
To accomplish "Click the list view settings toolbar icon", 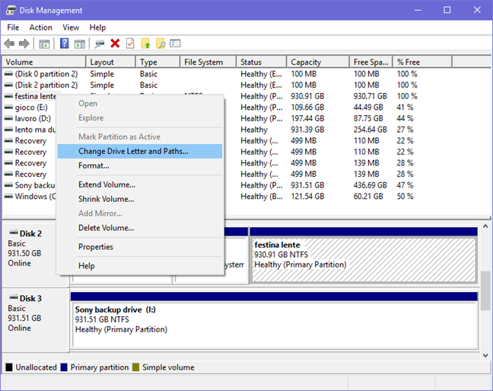I will pyautogui.click(x=175, y=43).
